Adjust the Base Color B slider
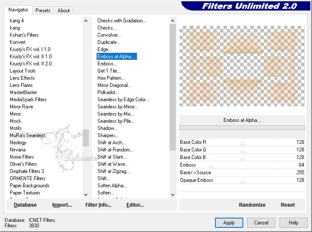This screenshot has height=232, width=312. [x=242, y=157]
